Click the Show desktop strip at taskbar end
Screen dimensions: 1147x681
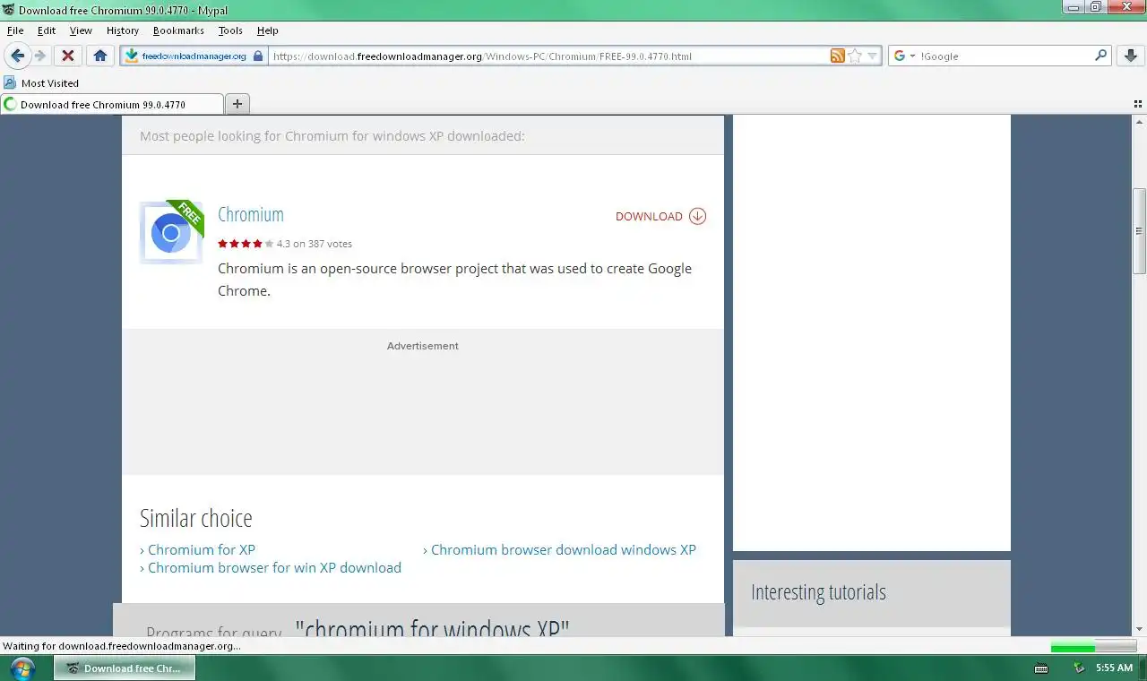point(1143,668)
